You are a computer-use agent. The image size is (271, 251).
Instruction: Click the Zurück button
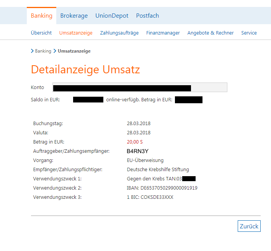249,226
